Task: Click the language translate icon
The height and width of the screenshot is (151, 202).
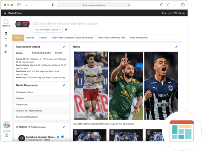Action: pos(179,13)
